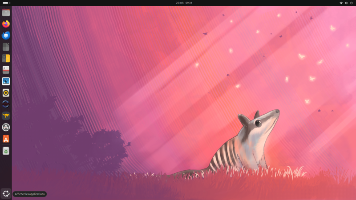This screenshot has height=200, width=356.
Task: Launch LibreOffice from the dock
Action: [6, 47]
